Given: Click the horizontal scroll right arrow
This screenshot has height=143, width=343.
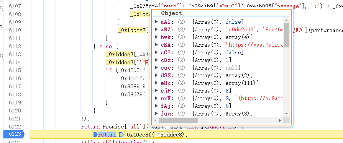Looking at the screenshot, I should pos(280,120).
